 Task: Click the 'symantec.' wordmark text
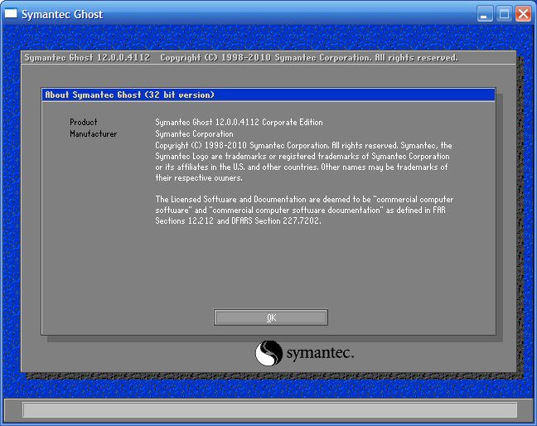320,353
